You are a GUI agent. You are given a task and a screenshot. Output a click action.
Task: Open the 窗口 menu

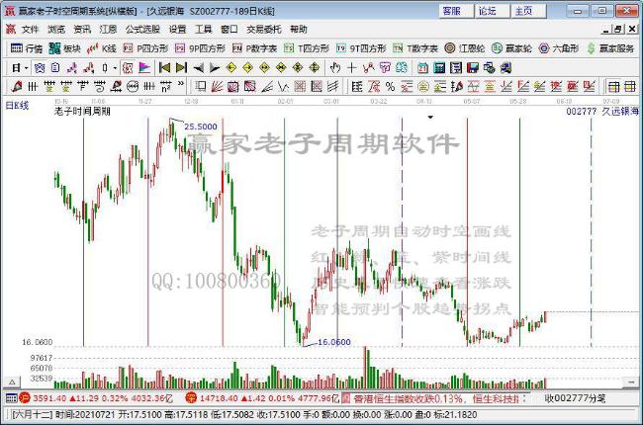tap(229, 29)
